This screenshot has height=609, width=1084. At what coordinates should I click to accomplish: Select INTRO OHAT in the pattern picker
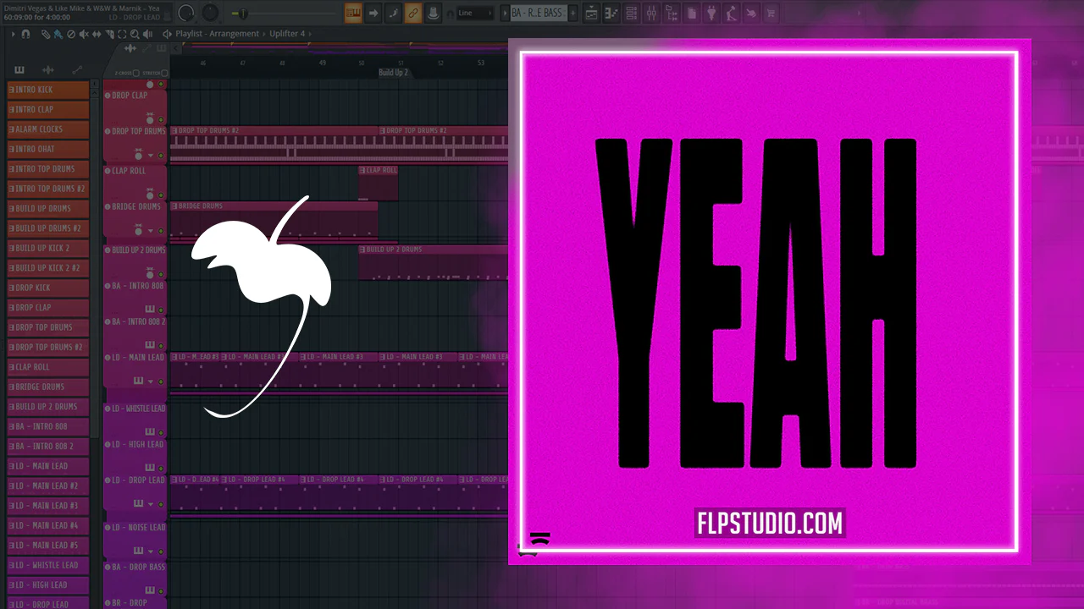point(48,149)
